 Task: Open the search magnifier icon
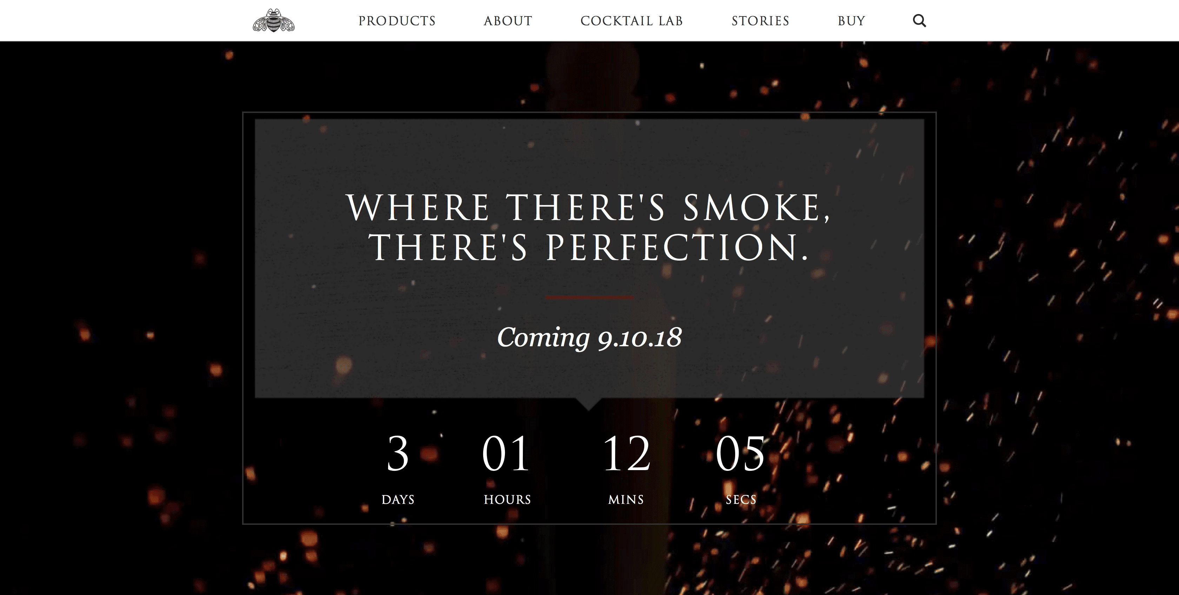919,21
